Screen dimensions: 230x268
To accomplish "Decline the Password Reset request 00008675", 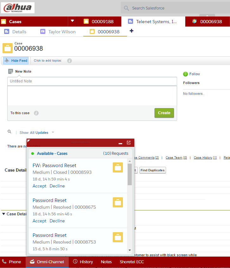I will pos(57,221).
